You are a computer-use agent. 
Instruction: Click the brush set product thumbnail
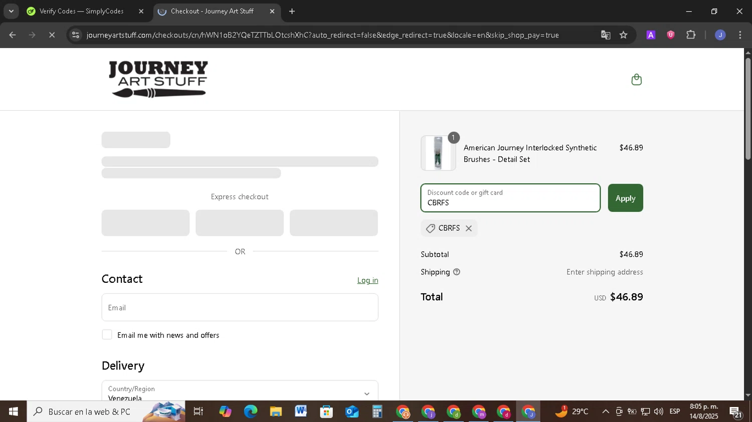tap(438, 153)
